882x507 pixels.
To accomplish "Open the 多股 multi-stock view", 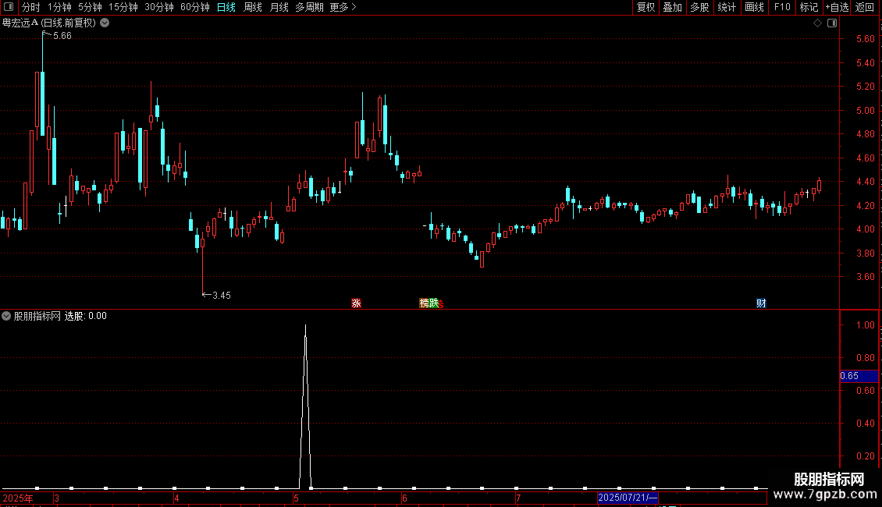I will click(x=700, y=7).
